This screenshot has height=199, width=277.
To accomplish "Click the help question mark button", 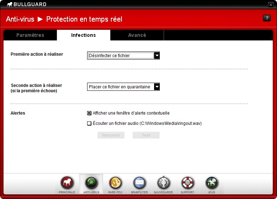I will pos(267,18).
